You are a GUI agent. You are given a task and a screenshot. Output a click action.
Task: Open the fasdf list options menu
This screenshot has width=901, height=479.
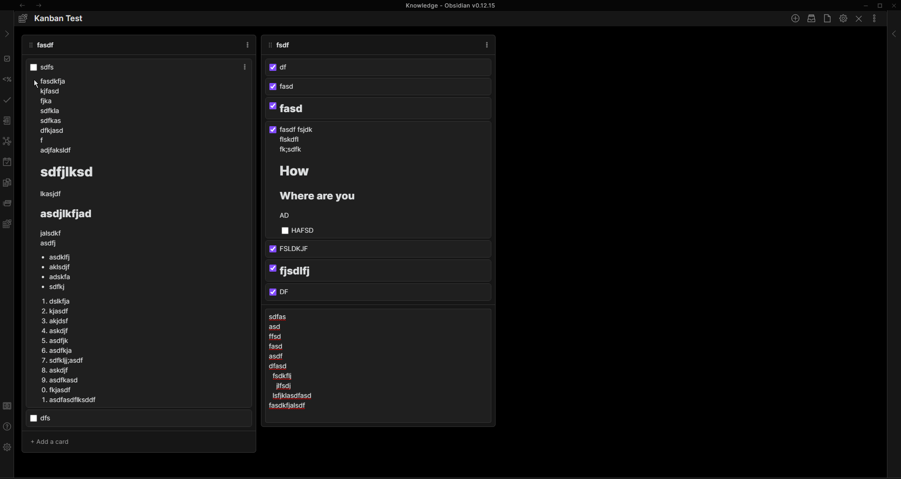[247, 45]
